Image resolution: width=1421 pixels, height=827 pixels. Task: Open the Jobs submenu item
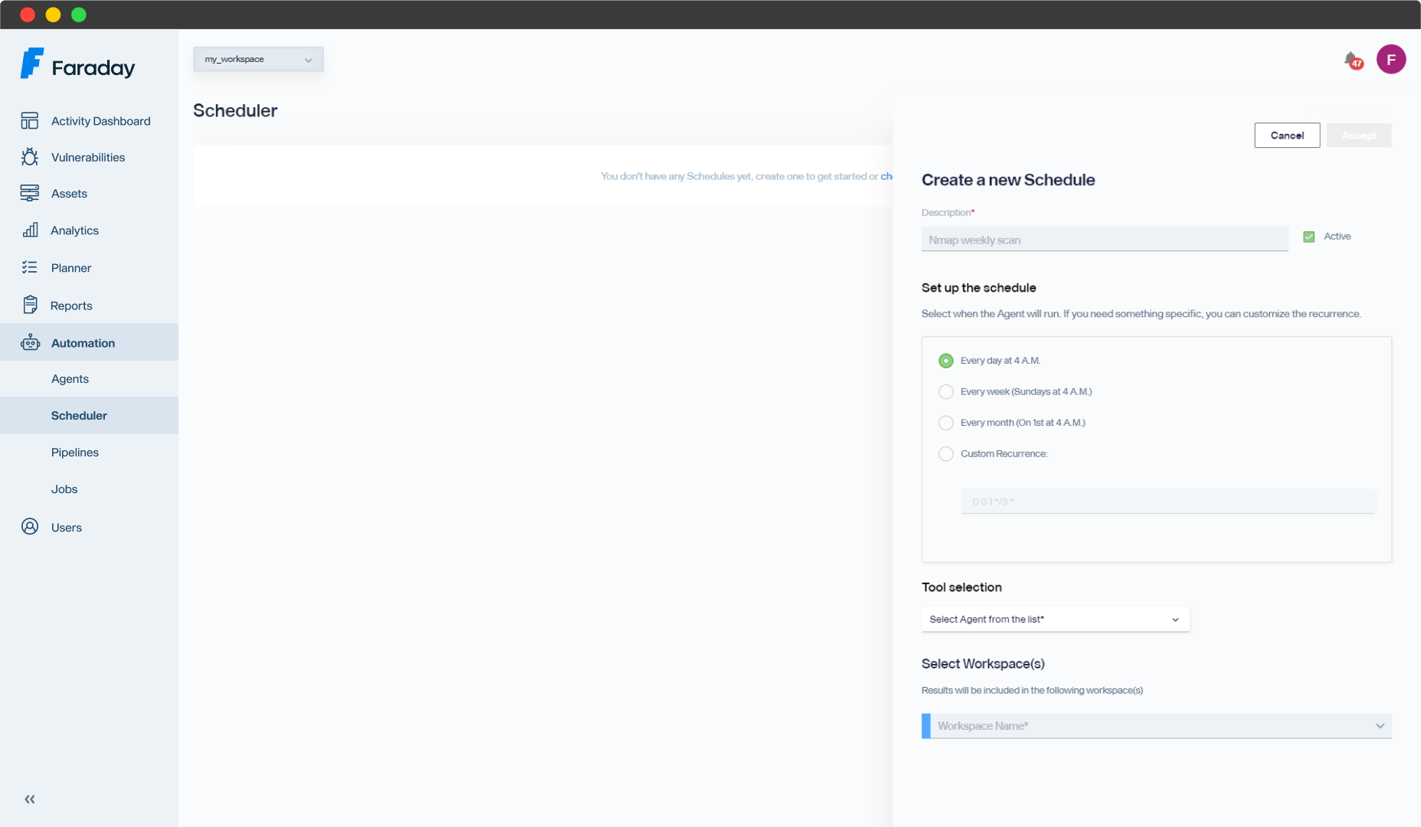pyautogui.click(x=64, y=489)
